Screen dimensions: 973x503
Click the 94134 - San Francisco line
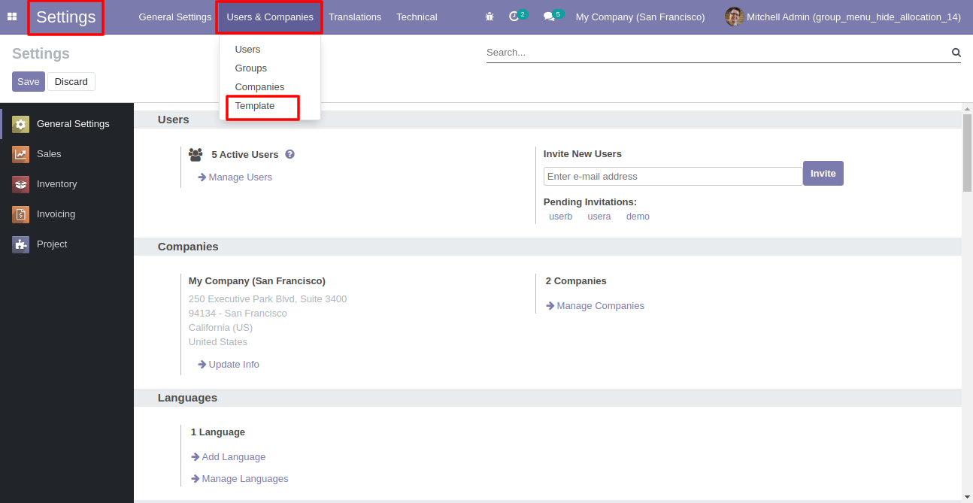click(238, 314)
